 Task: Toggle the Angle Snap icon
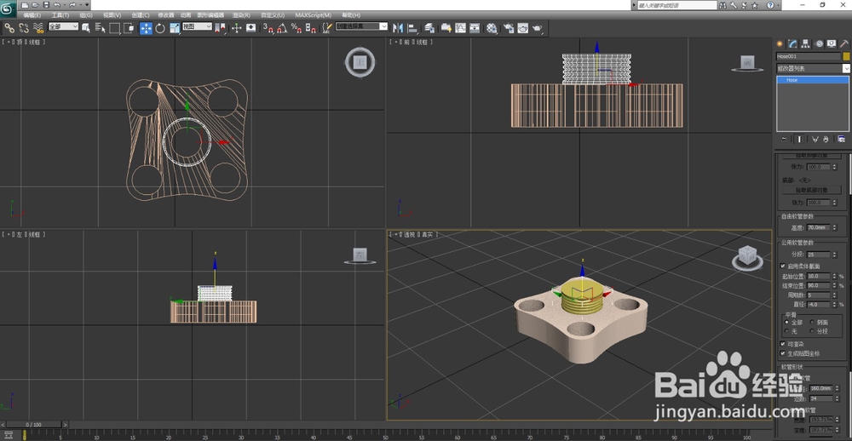(282, 28)
